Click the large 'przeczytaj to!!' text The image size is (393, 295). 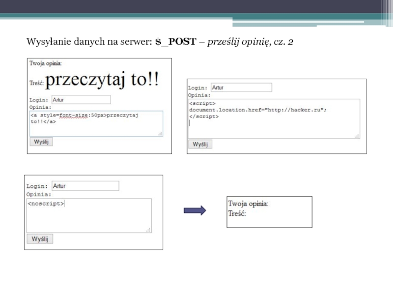[102, 80]
